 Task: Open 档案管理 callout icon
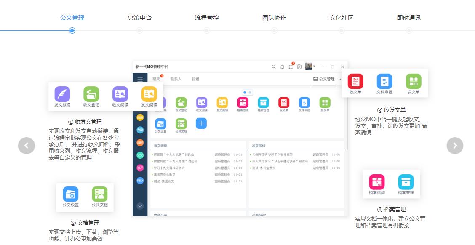click(x=406, y=182)
